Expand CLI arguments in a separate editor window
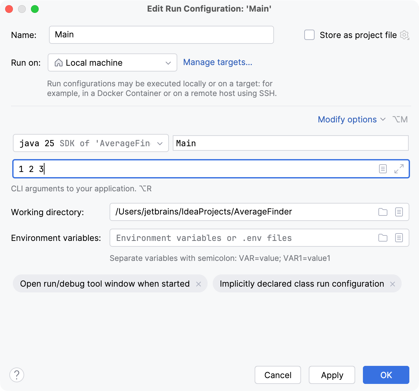The width and height of the screenshot is (419, 391). [400, 168]
